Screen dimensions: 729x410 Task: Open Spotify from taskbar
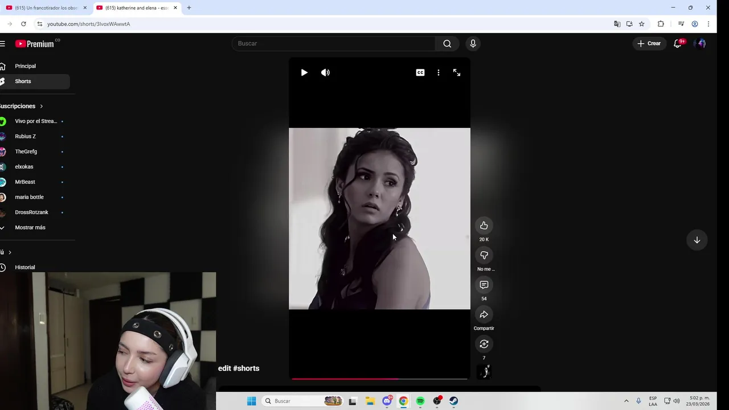point(420,401)
